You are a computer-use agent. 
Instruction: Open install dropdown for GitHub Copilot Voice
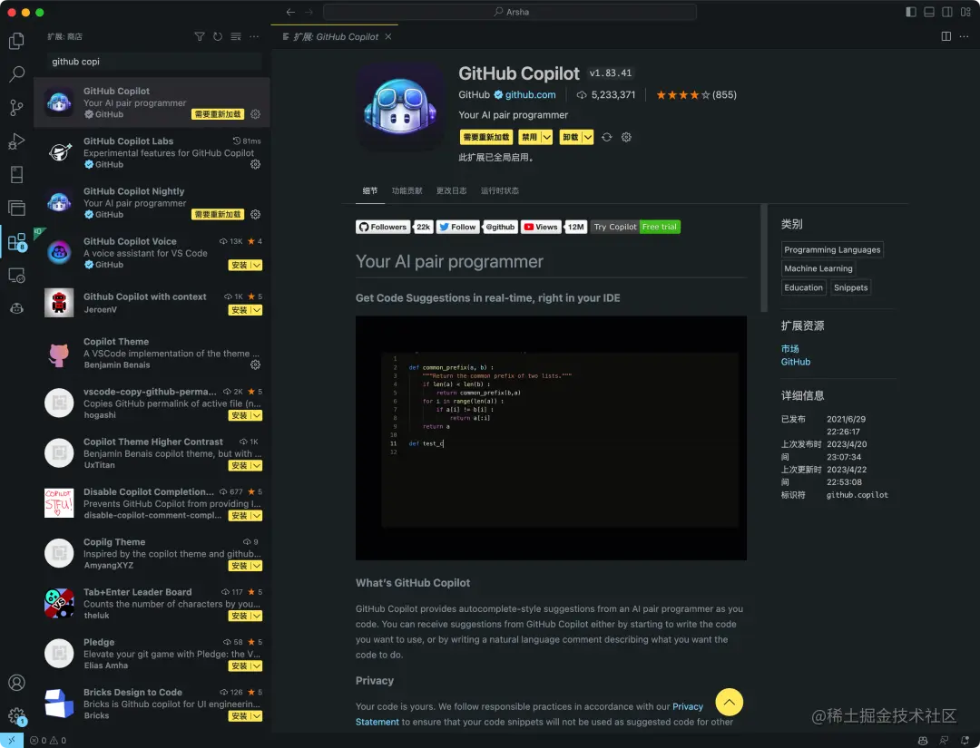coord(257,266)
